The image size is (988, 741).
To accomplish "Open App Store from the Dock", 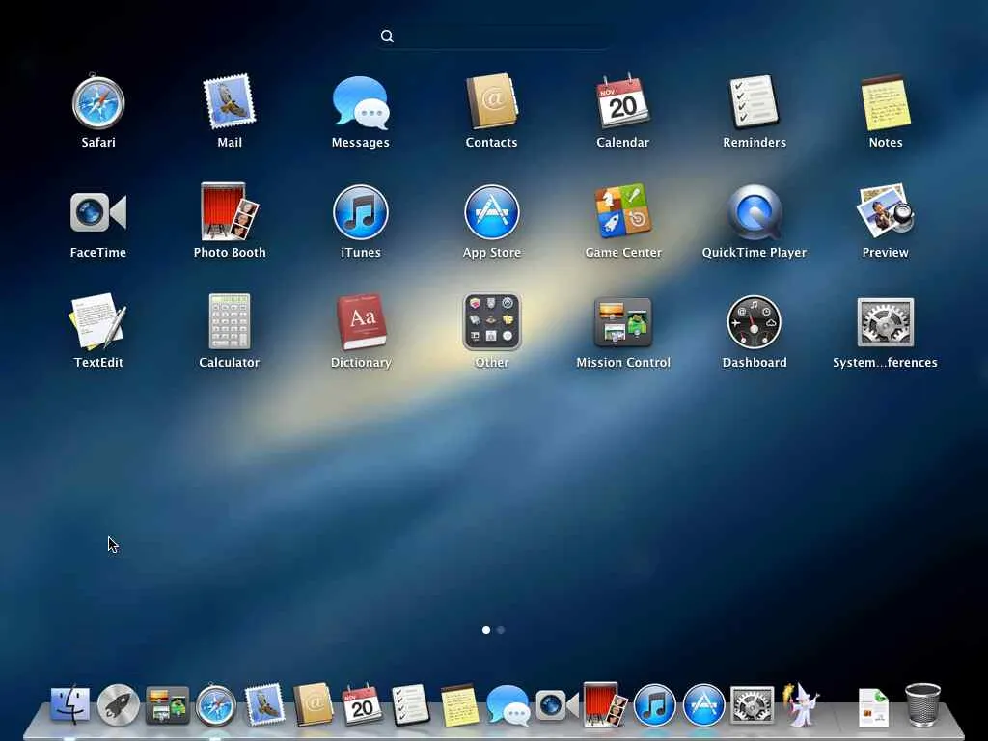I will pos(703,704).
